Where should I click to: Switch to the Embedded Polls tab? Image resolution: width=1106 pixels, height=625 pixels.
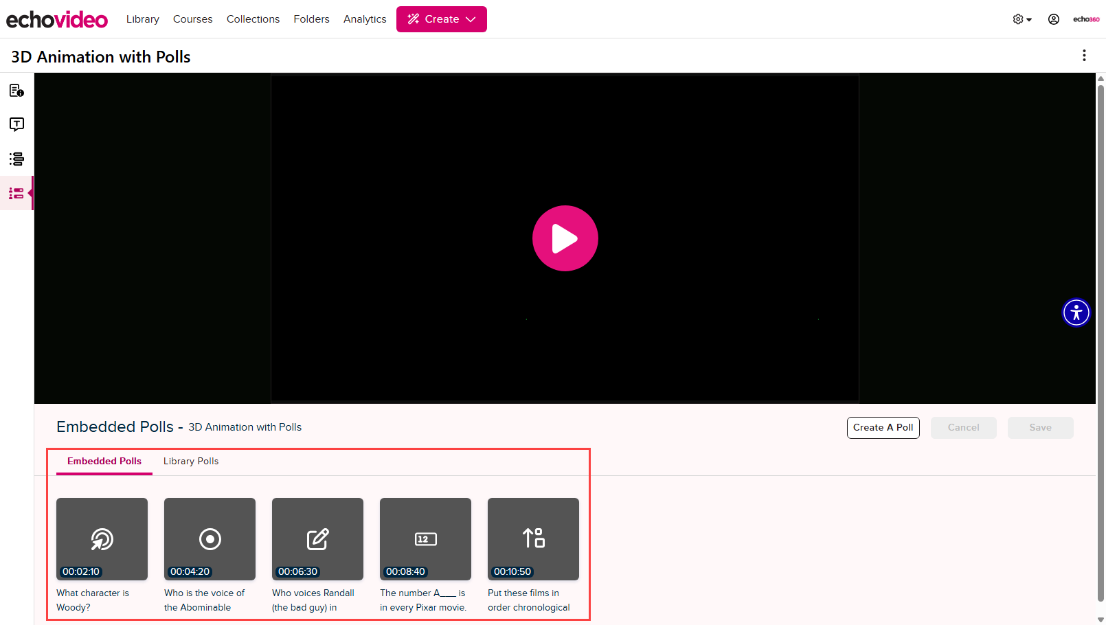tap(104, 461)
